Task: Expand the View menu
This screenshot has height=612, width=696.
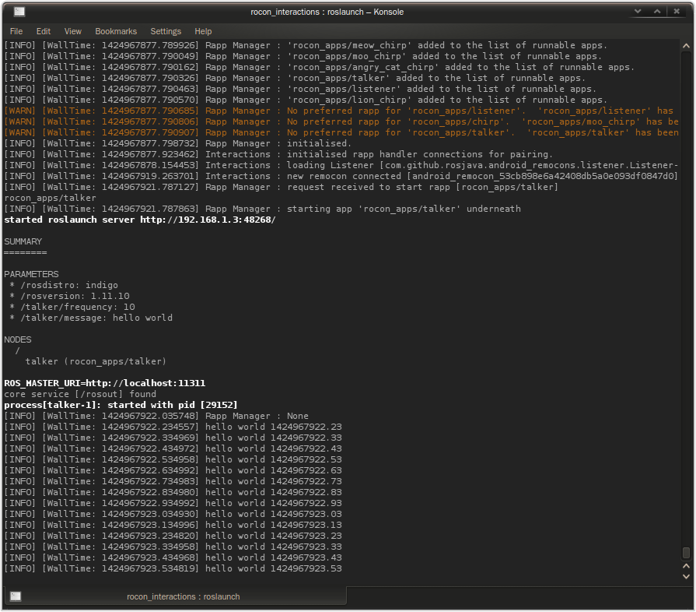Action: (73, 31)
